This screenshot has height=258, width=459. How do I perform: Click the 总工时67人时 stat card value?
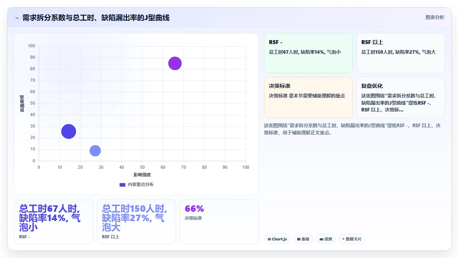pos(50,218)
